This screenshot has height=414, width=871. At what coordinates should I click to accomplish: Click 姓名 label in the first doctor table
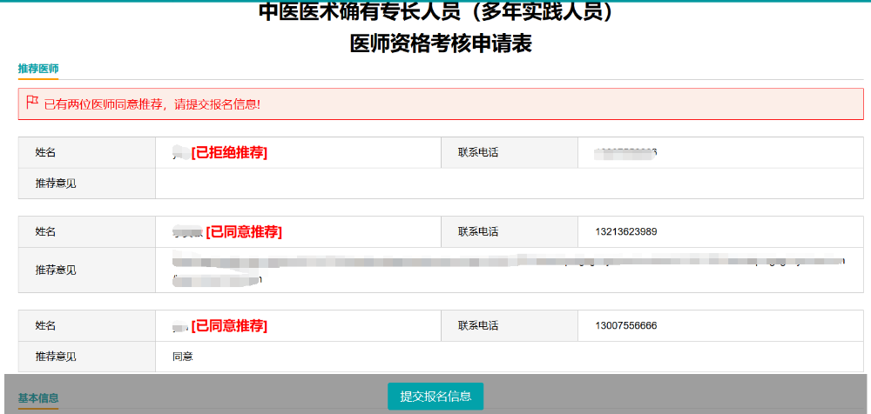45,153
